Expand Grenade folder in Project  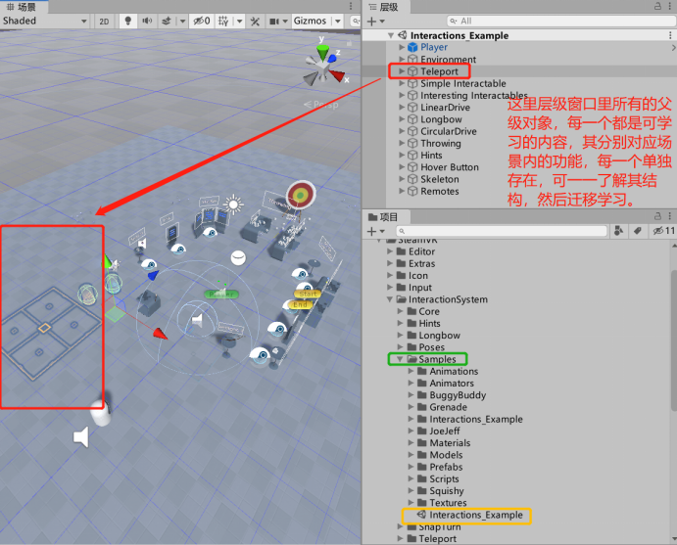tap(411, 407)
